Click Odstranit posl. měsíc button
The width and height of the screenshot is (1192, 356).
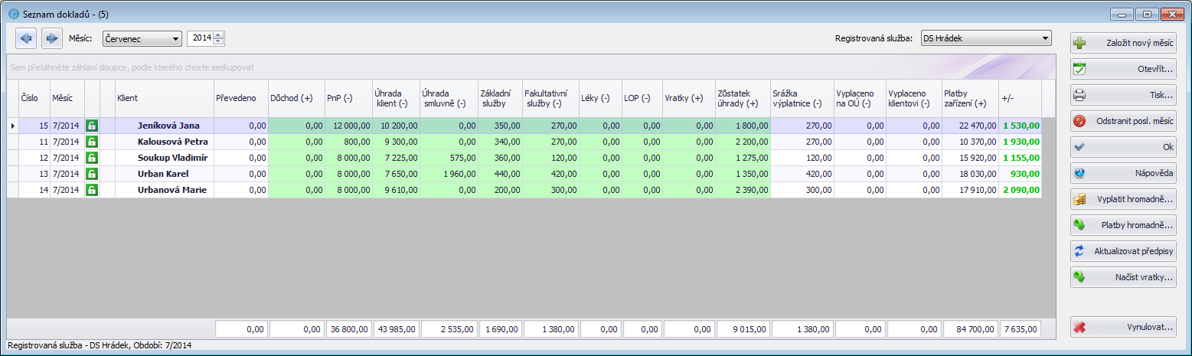1123,122
